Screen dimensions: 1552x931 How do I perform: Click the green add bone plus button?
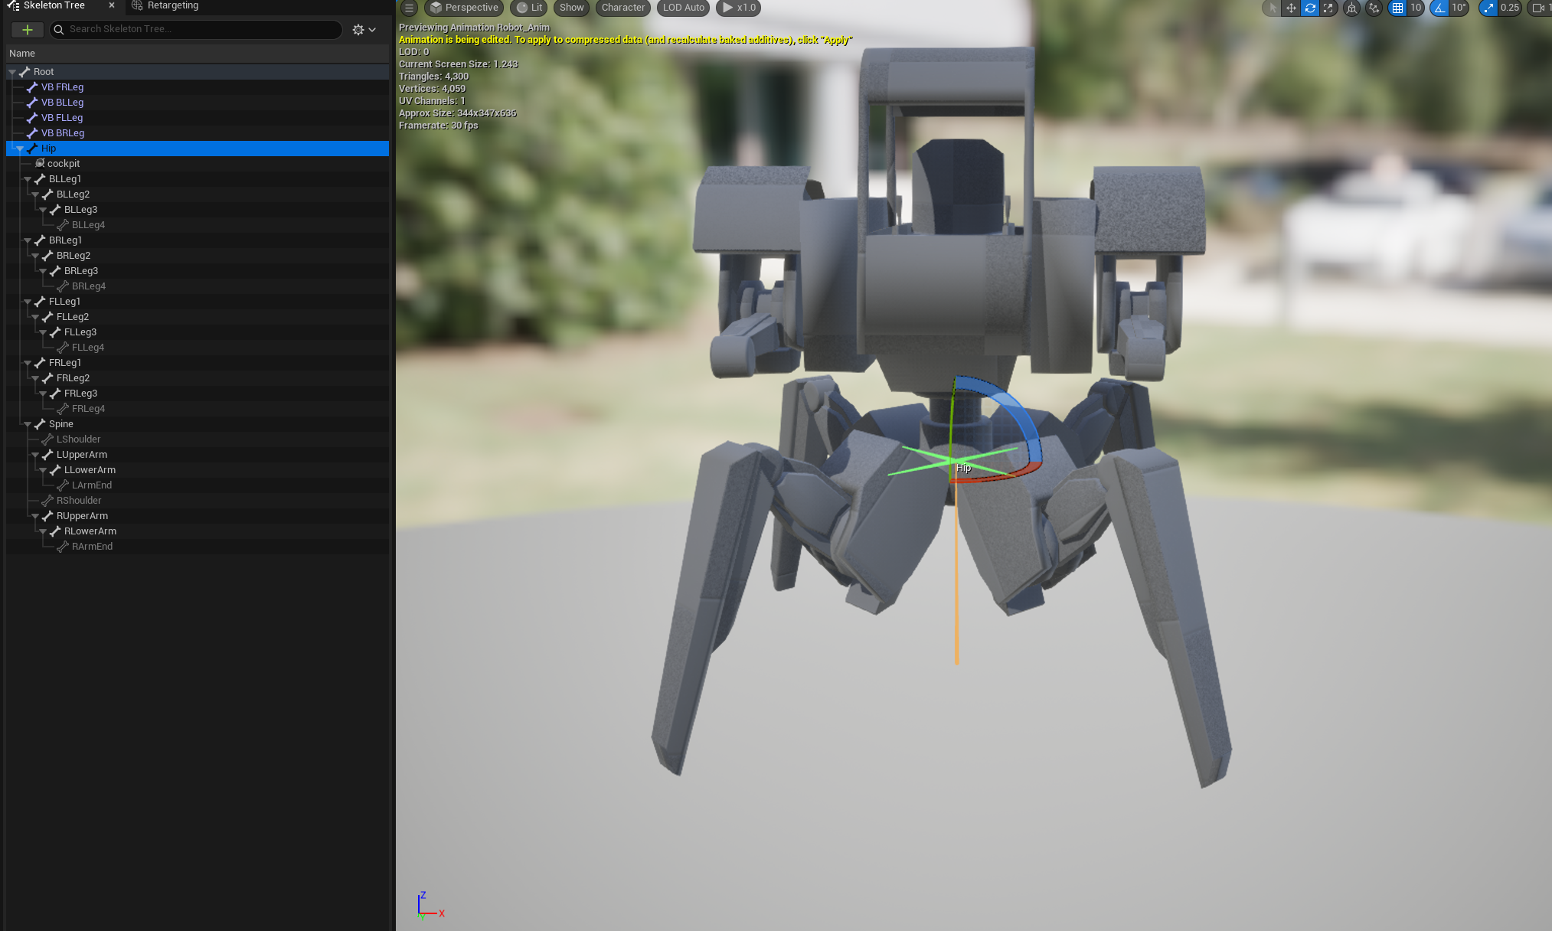click(28, 29)
